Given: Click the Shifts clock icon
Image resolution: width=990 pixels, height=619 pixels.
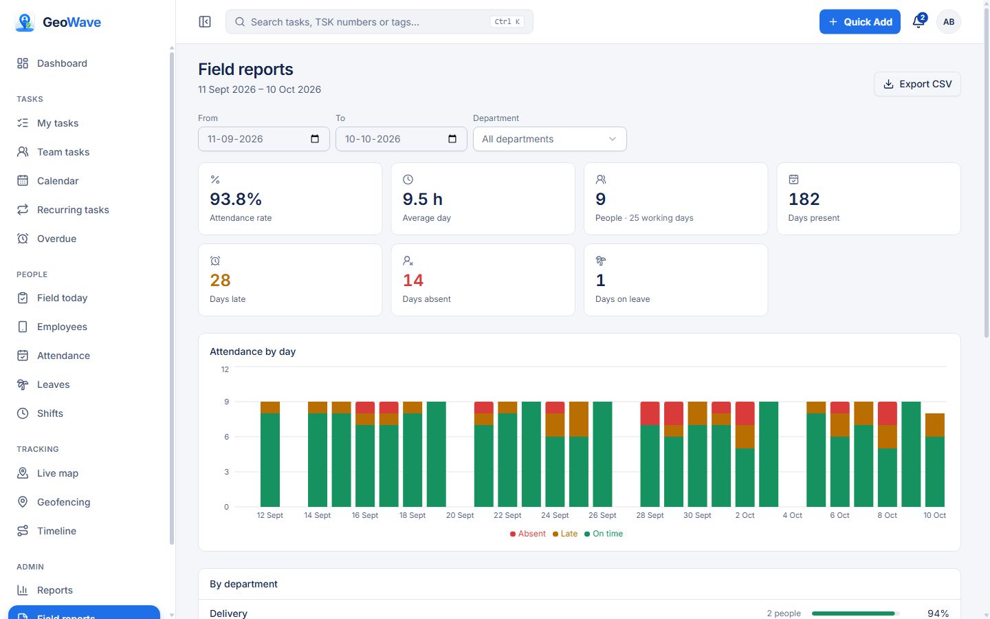Looking at the screenshot, I should [x=23, y=413].
